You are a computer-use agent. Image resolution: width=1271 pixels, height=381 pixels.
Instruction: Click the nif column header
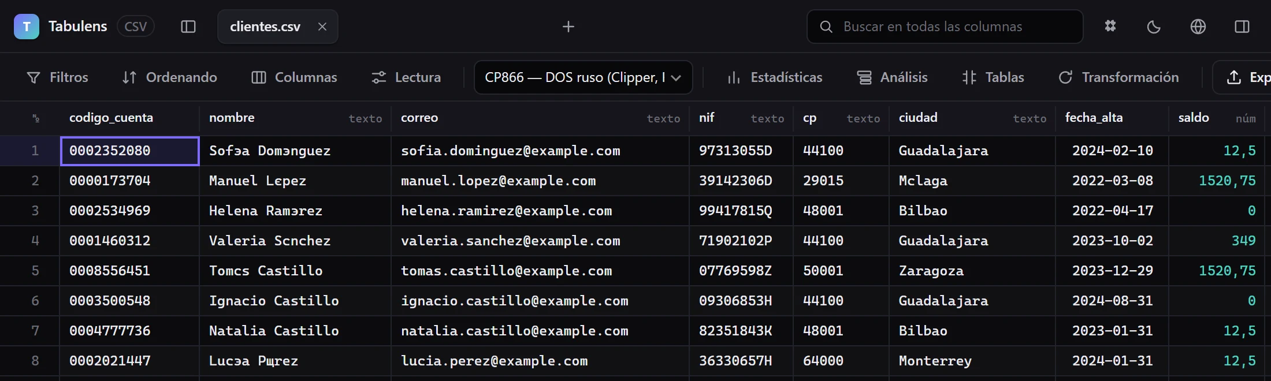[741, 118]
